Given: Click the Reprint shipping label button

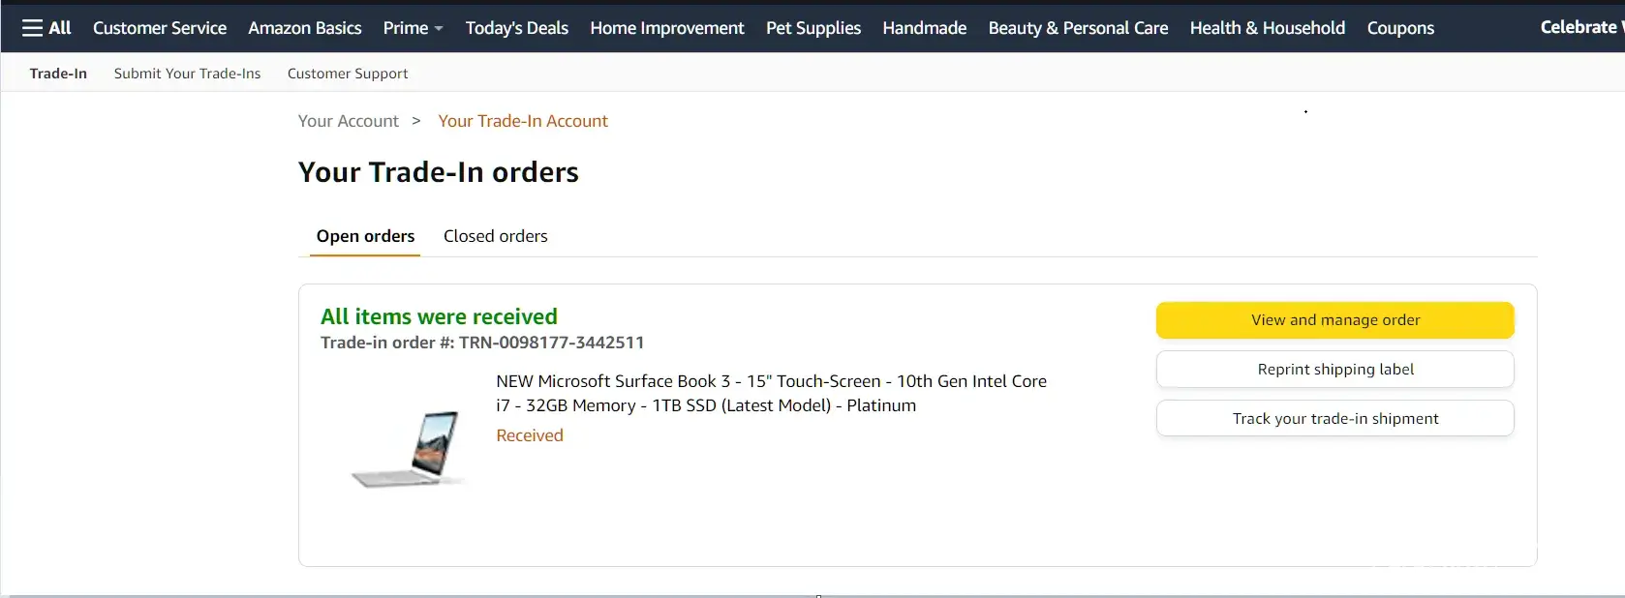Looking at the screenshot, I should [1334, 370].
